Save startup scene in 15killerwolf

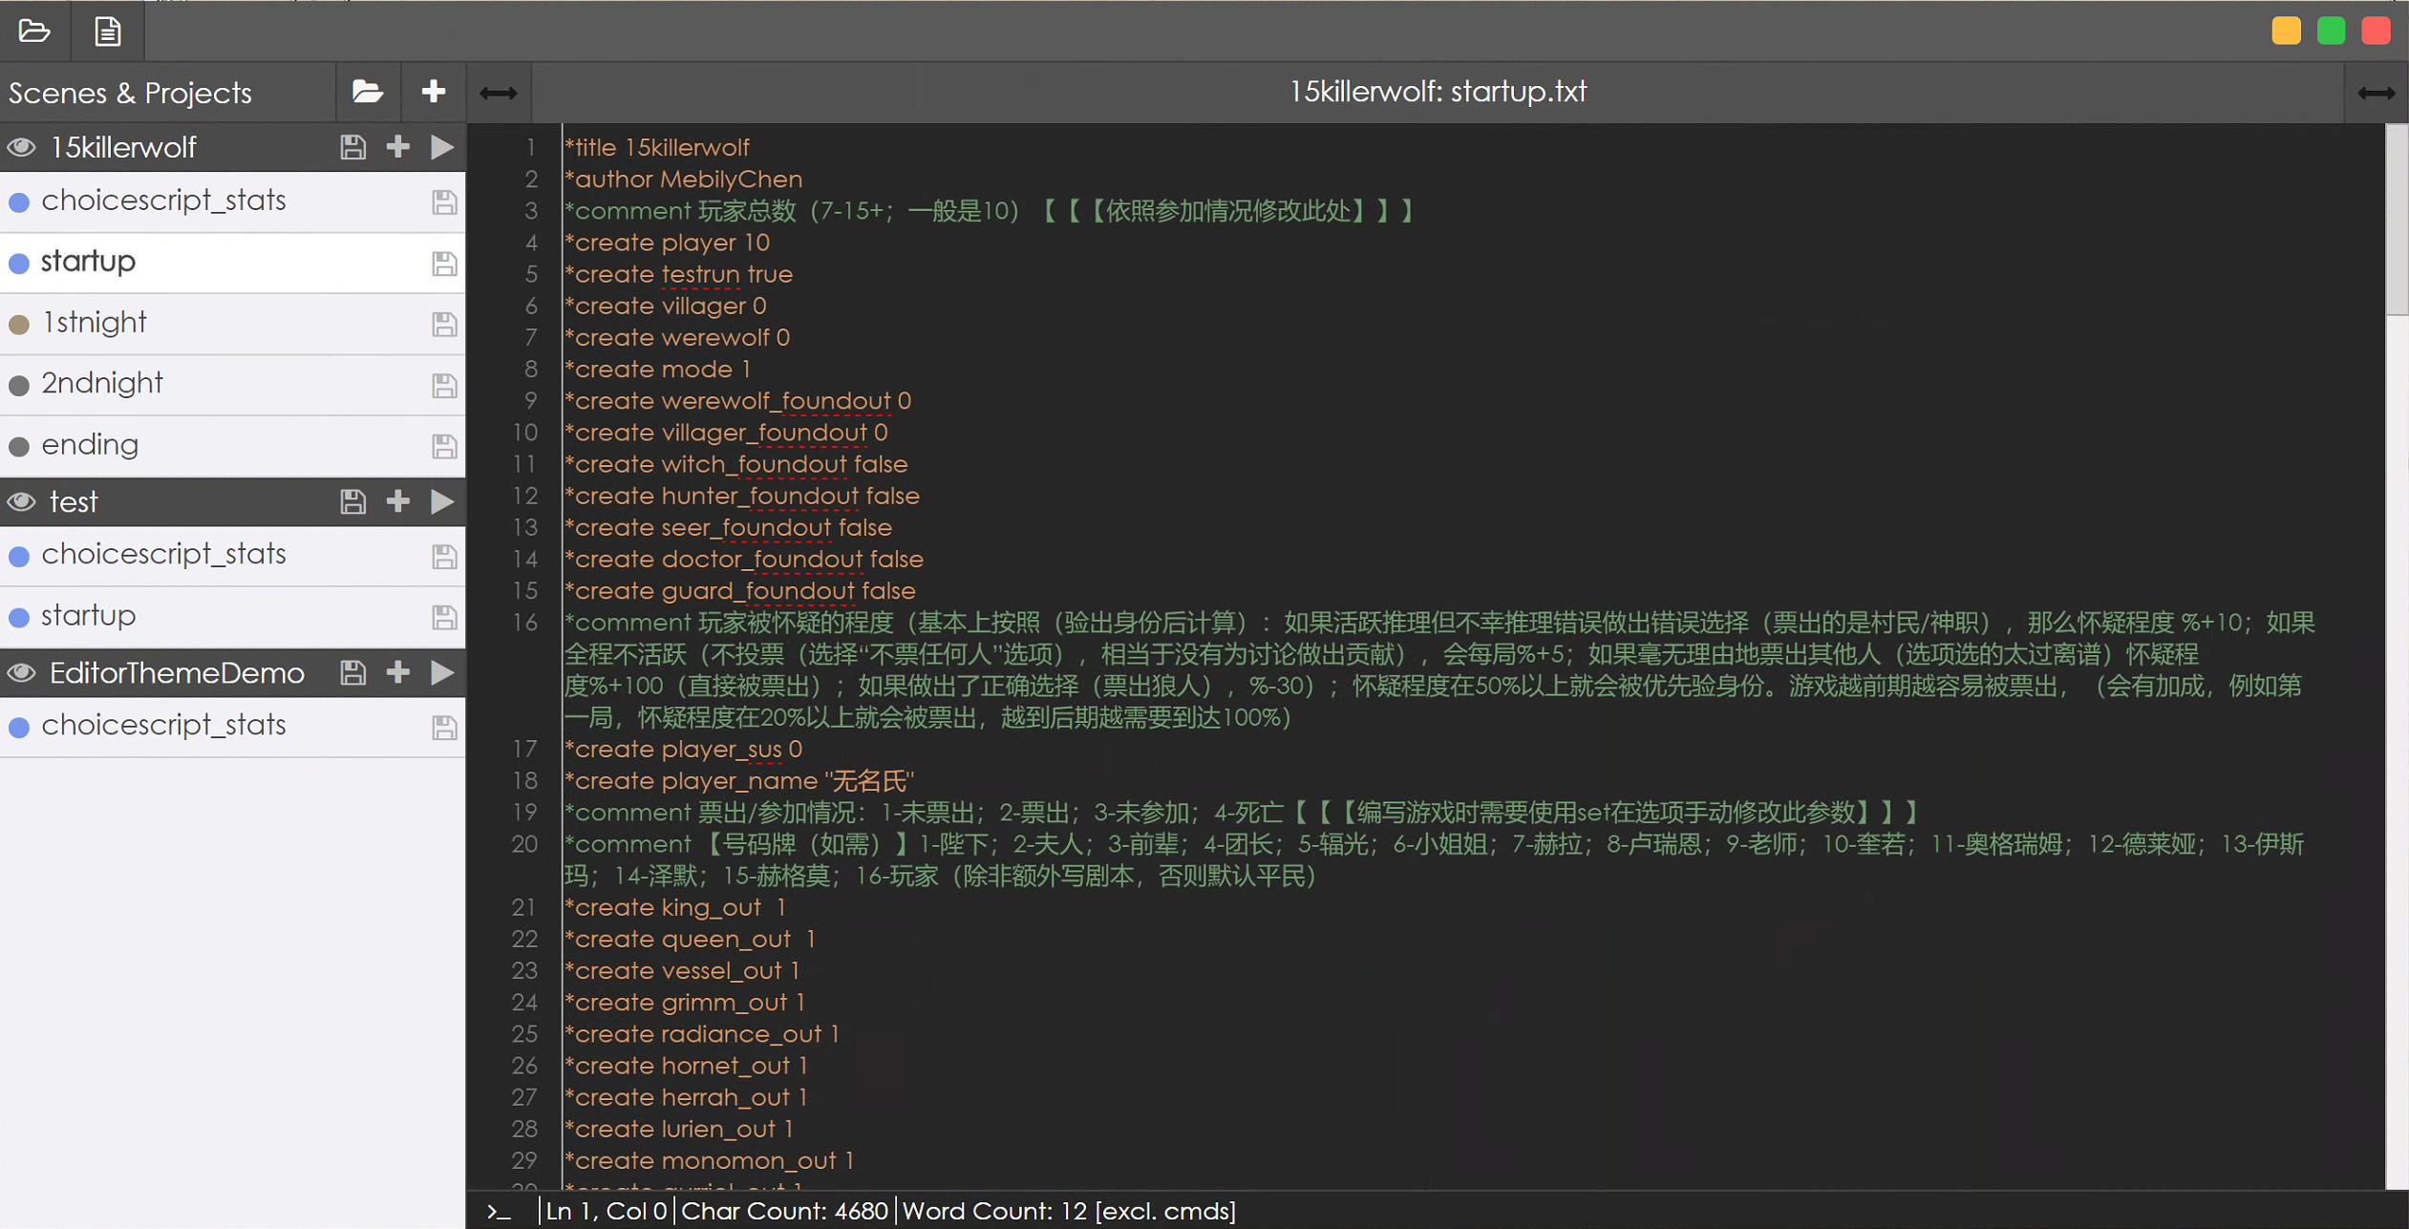pyautogui.click(x=444, y=263)
